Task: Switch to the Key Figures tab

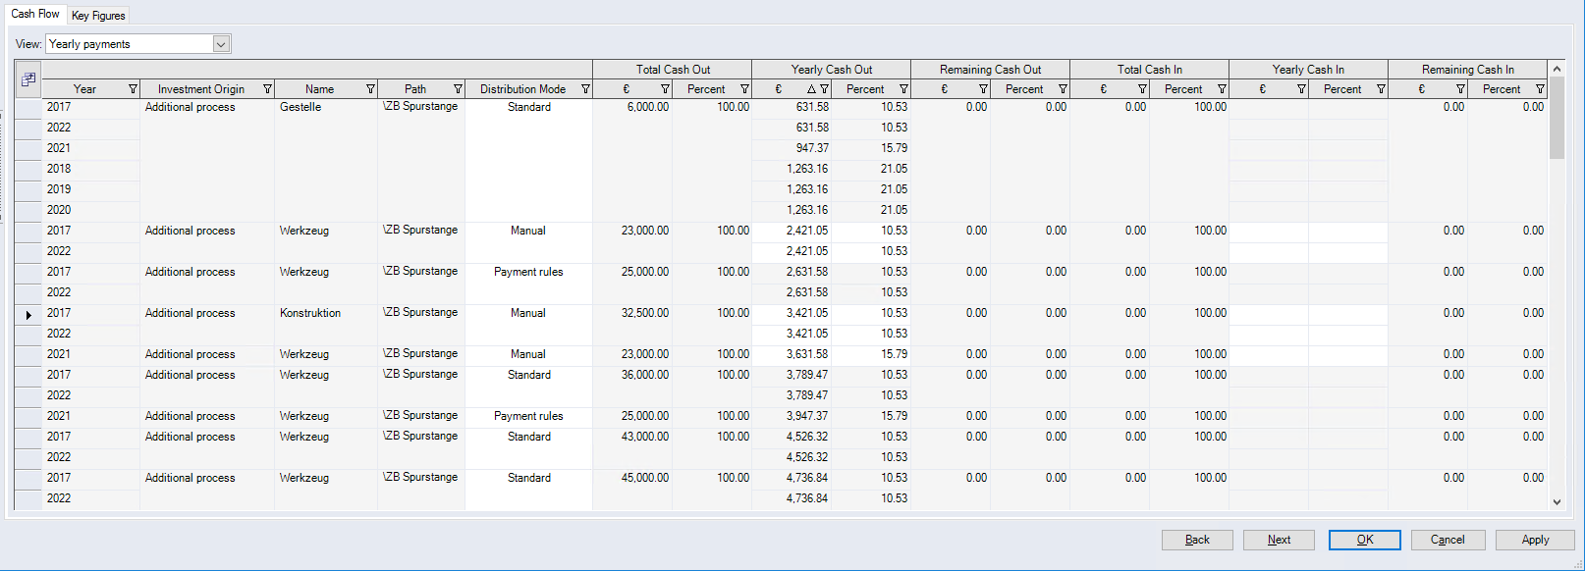Action: click(x=98, y=16)
